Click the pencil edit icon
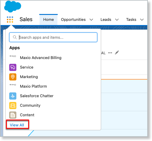The width and height of the screenshot is (152, 141). click(117, 52)
